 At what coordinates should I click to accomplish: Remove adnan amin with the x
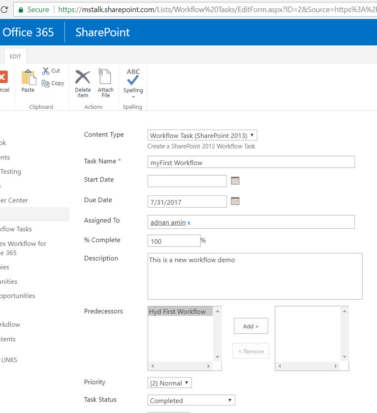(x=189, y=223)
